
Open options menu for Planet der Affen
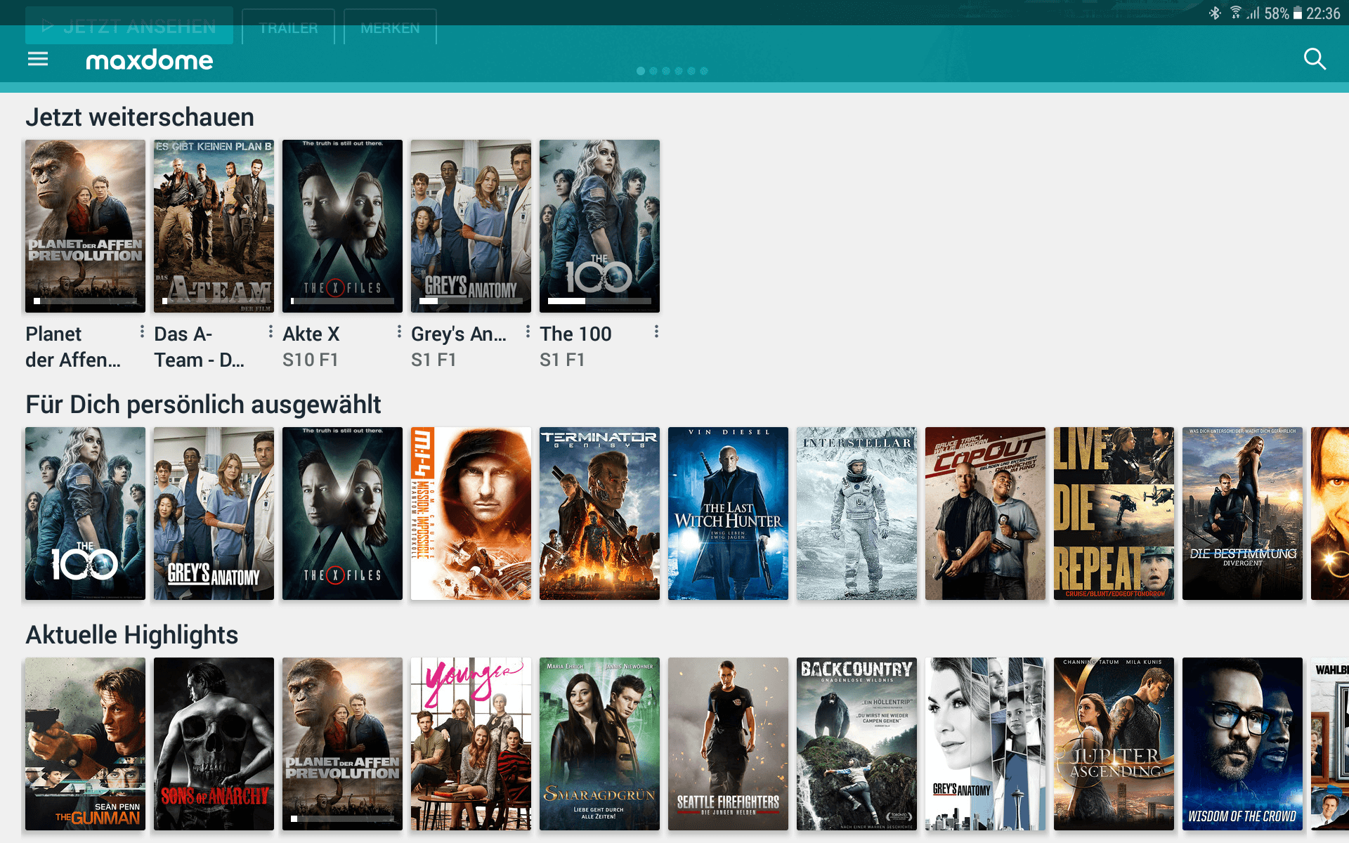[x=142, y=332]
